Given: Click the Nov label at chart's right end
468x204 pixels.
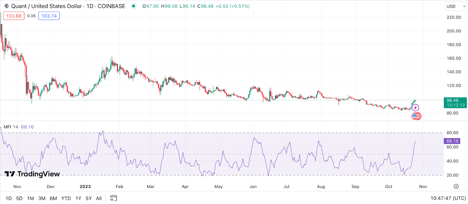Looking at the screenshot, I should click(x=423, y=186).
